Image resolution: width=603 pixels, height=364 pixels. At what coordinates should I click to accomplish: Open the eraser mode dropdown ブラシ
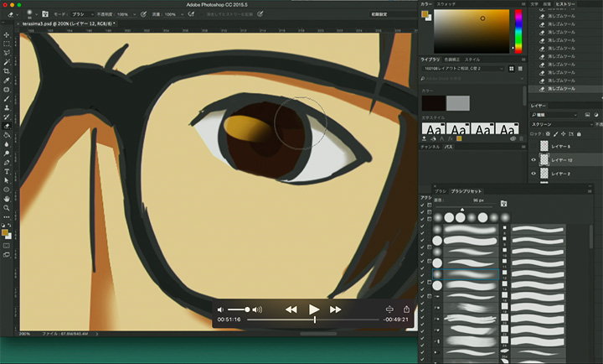[82, 14]
